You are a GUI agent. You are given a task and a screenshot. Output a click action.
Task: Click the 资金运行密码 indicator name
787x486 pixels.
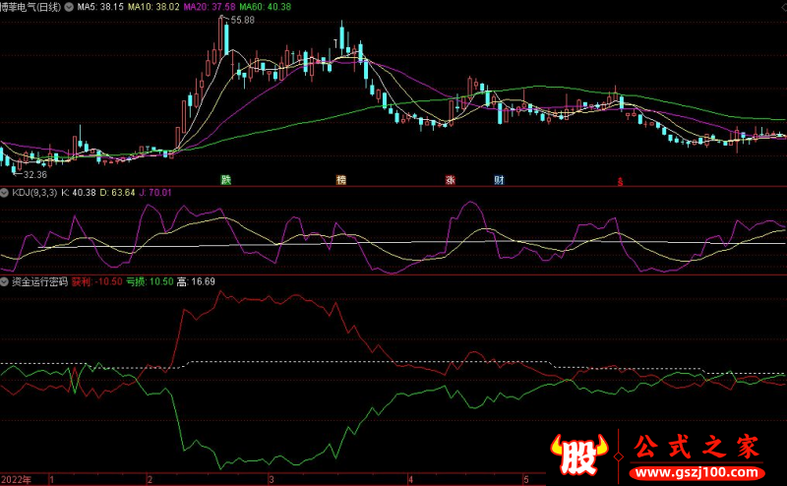point(39,282)
